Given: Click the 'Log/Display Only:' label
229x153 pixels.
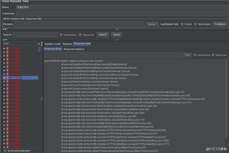Looking at the screenshot, I should click(169, 24).
